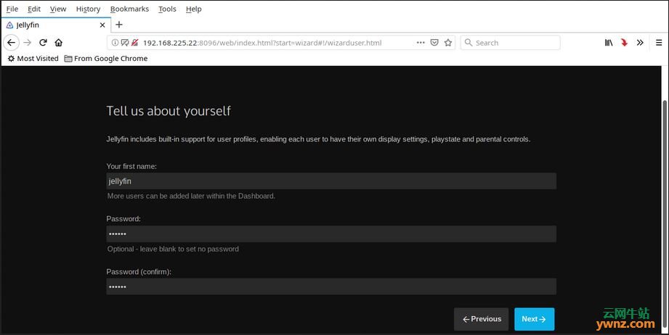Click the Jellyfin user profiles description text
The height and width of the screenshot is (335, 669).
click(x=318, y=139)
